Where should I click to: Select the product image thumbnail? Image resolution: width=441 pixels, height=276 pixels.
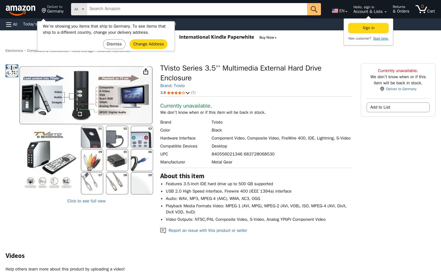coord(12,71)
